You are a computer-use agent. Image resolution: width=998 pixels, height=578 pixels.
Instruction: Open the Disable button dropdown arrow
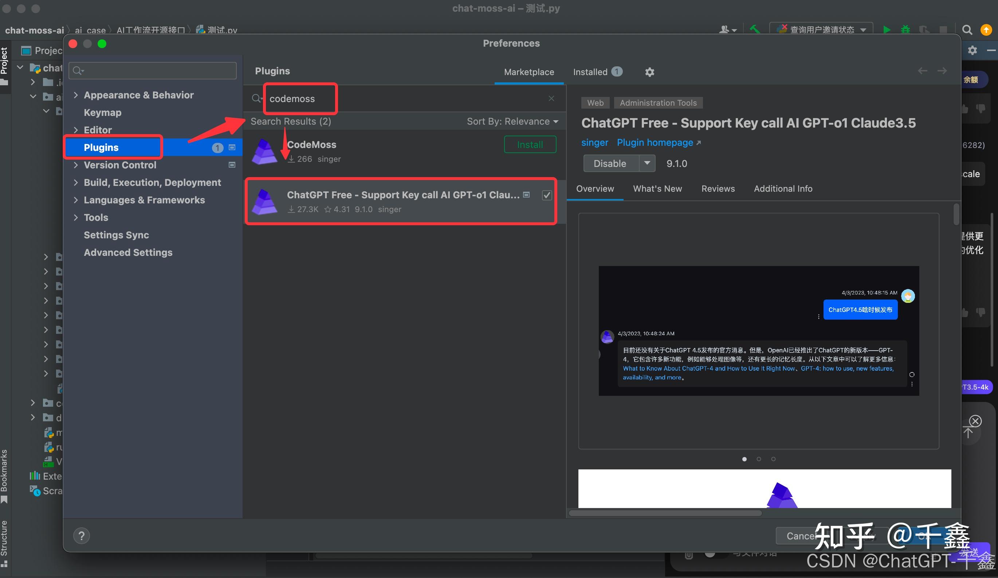[647, 163]
